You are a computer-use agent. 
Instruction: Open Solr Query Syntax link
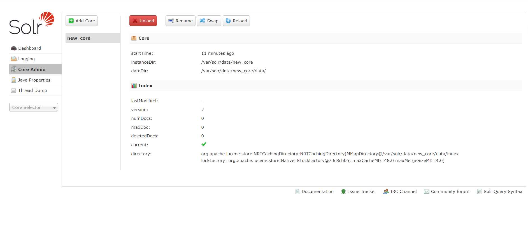coord(499,192)
